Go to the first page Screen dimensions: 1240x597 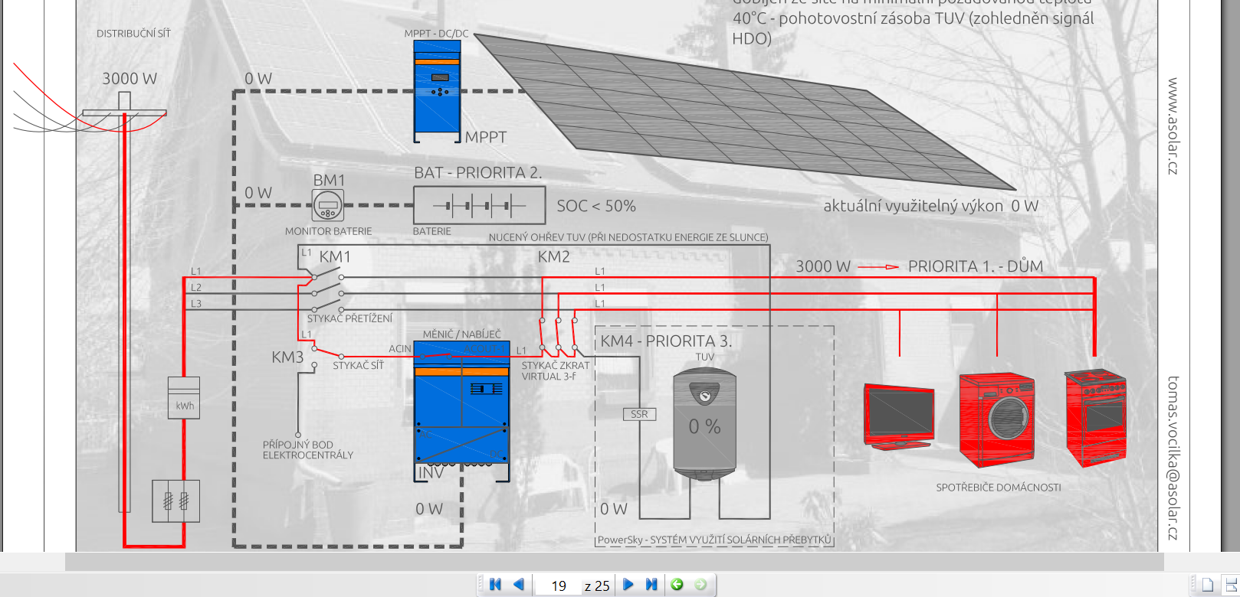[495, 585]
